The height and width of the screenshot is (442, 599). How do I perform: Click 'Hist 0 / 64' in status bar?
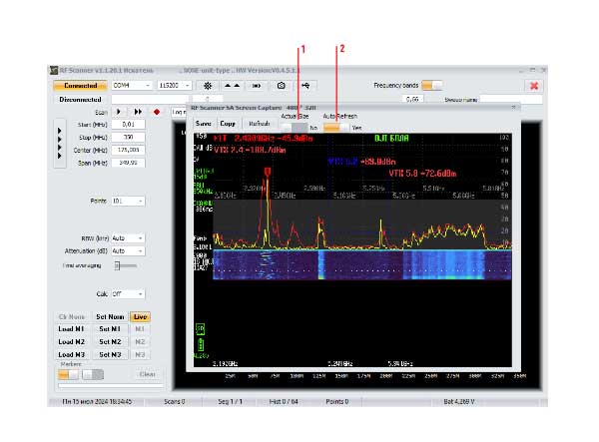tap(284, 401)
